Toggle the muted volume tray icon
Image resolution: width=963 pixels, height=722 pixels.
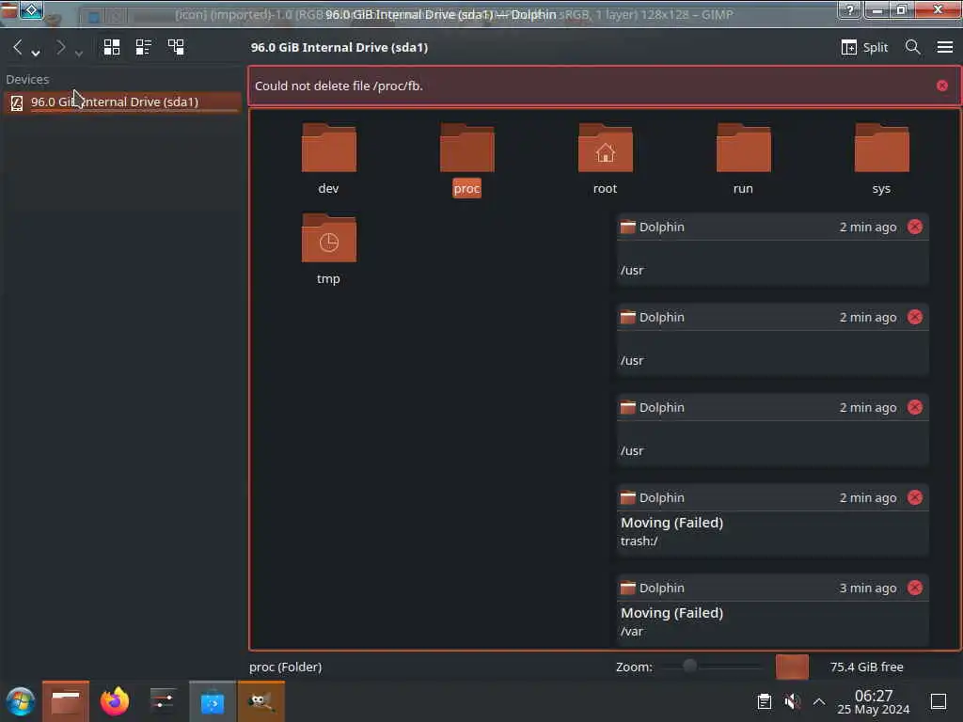point(792,701)
